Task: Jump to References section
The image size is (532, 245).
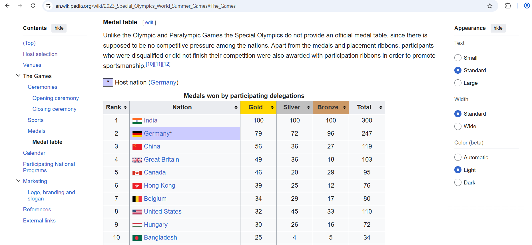Action: click(x=37, y=209)
